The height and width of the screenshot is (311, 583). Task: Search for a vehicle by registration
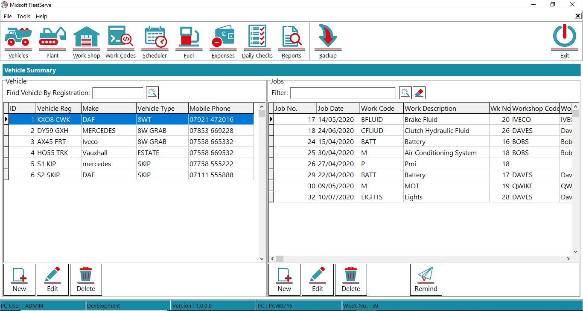152,92
